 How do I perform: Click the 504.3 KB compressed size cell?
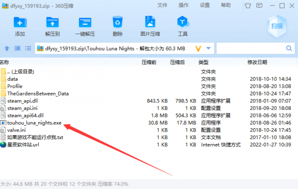coord(186,115)
